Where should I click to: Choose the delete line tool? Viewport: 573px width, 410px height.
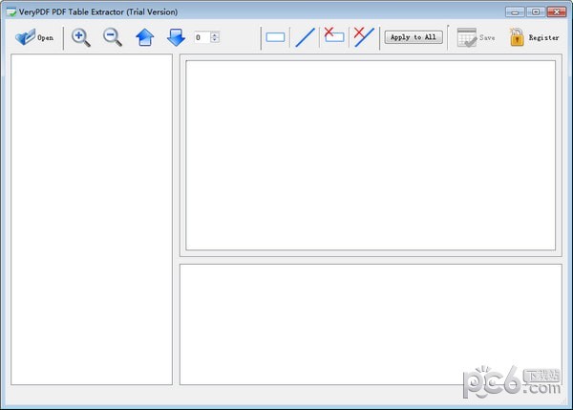click(x=364, y=37)
